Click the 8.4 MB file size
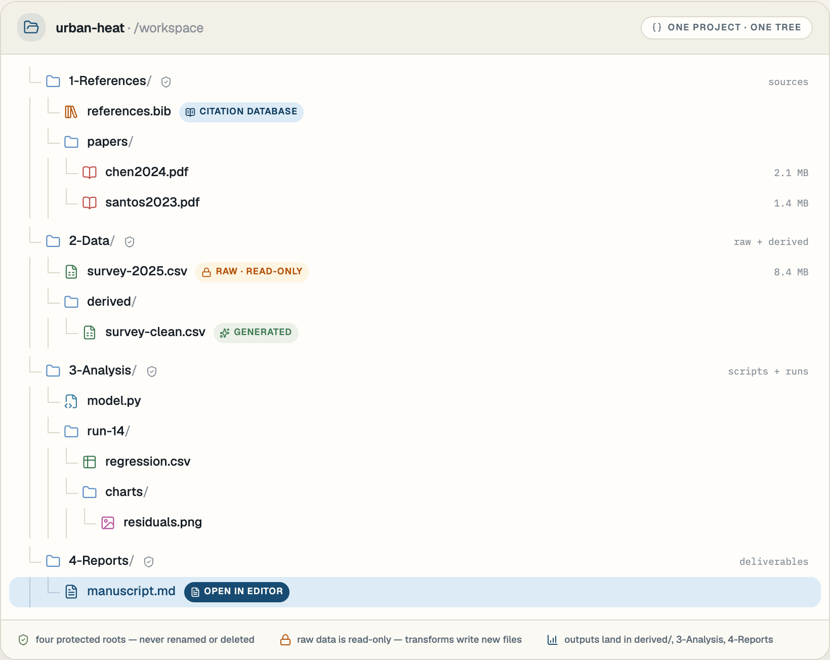Image resolution: width=830 pixels, height=660 pixels. click(791, 272)
